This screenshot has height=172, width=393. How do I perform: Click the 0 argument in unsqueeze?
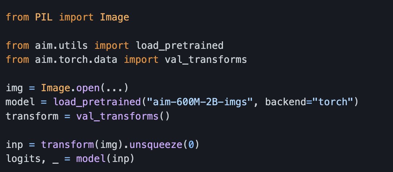click(191, 145)
